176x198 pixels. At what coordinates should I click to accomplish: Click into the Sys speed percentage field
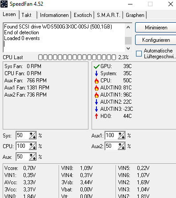[23, 135]
